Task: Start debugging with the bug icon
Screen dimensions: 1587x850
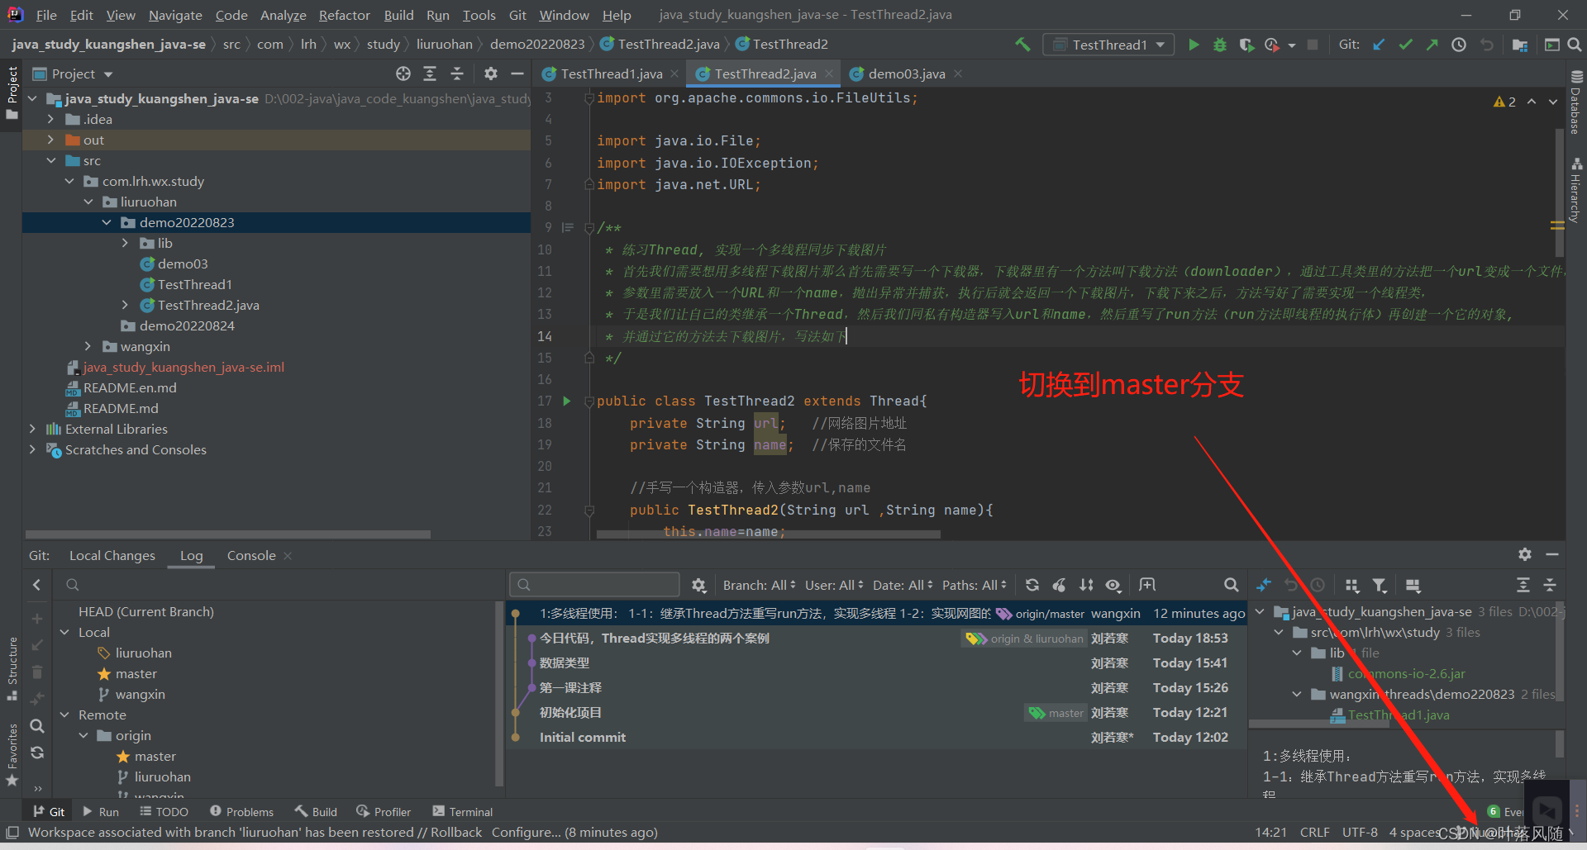Action: tap(1219, 45)
